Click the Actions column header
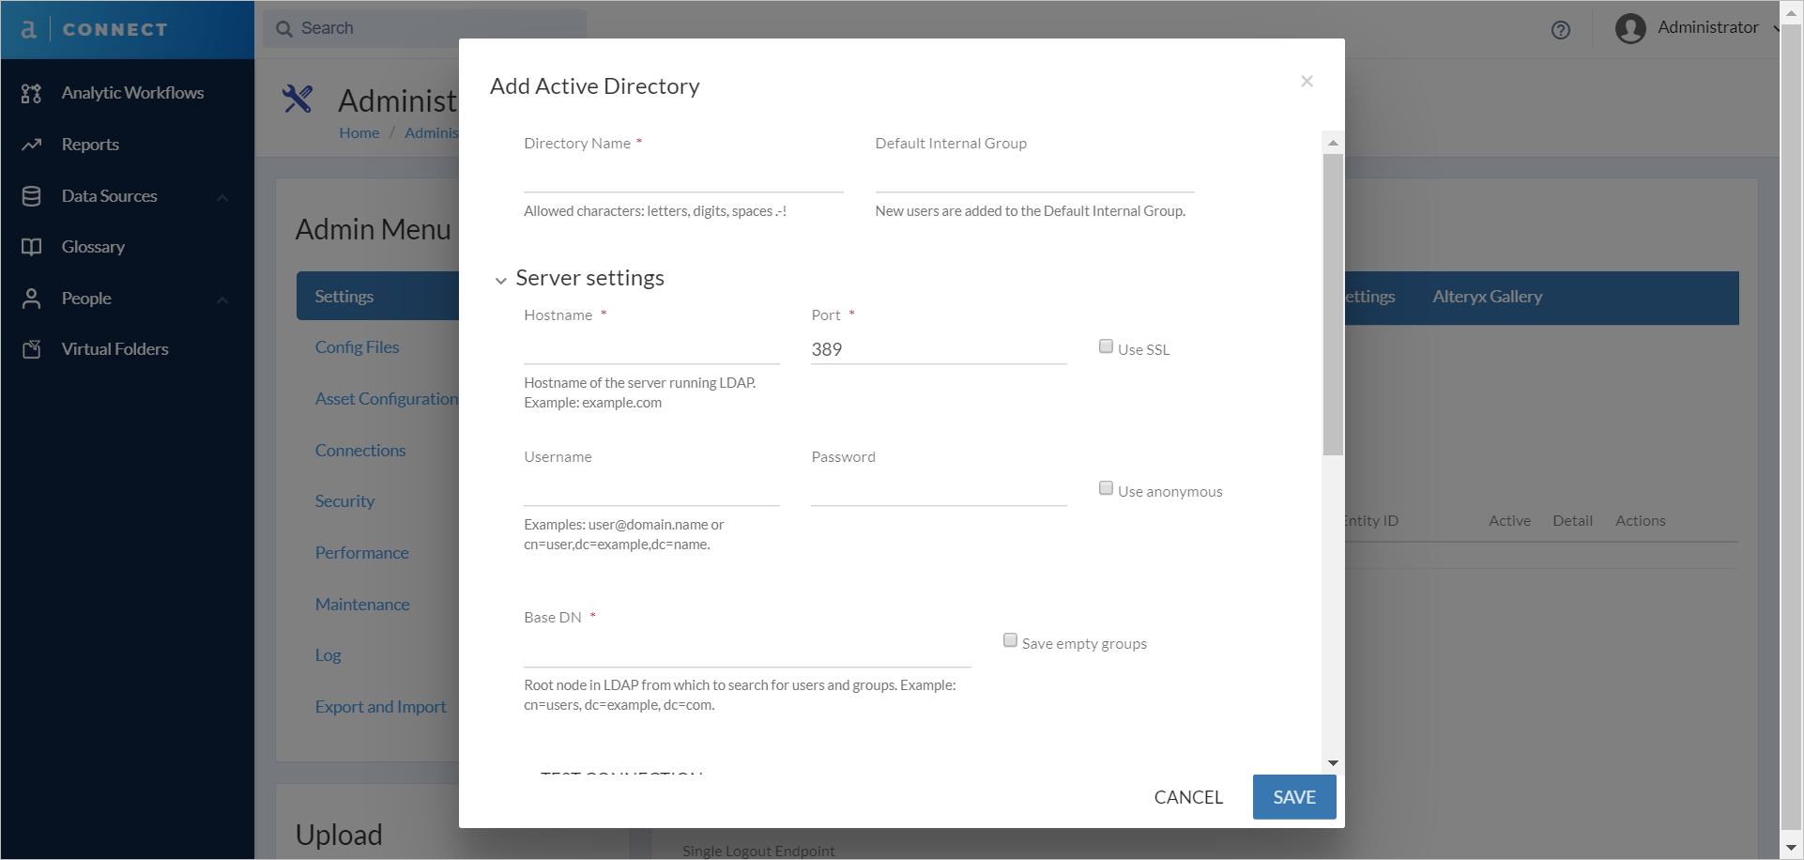Viewport: 1804px width, 860px height. (1640, 521)
